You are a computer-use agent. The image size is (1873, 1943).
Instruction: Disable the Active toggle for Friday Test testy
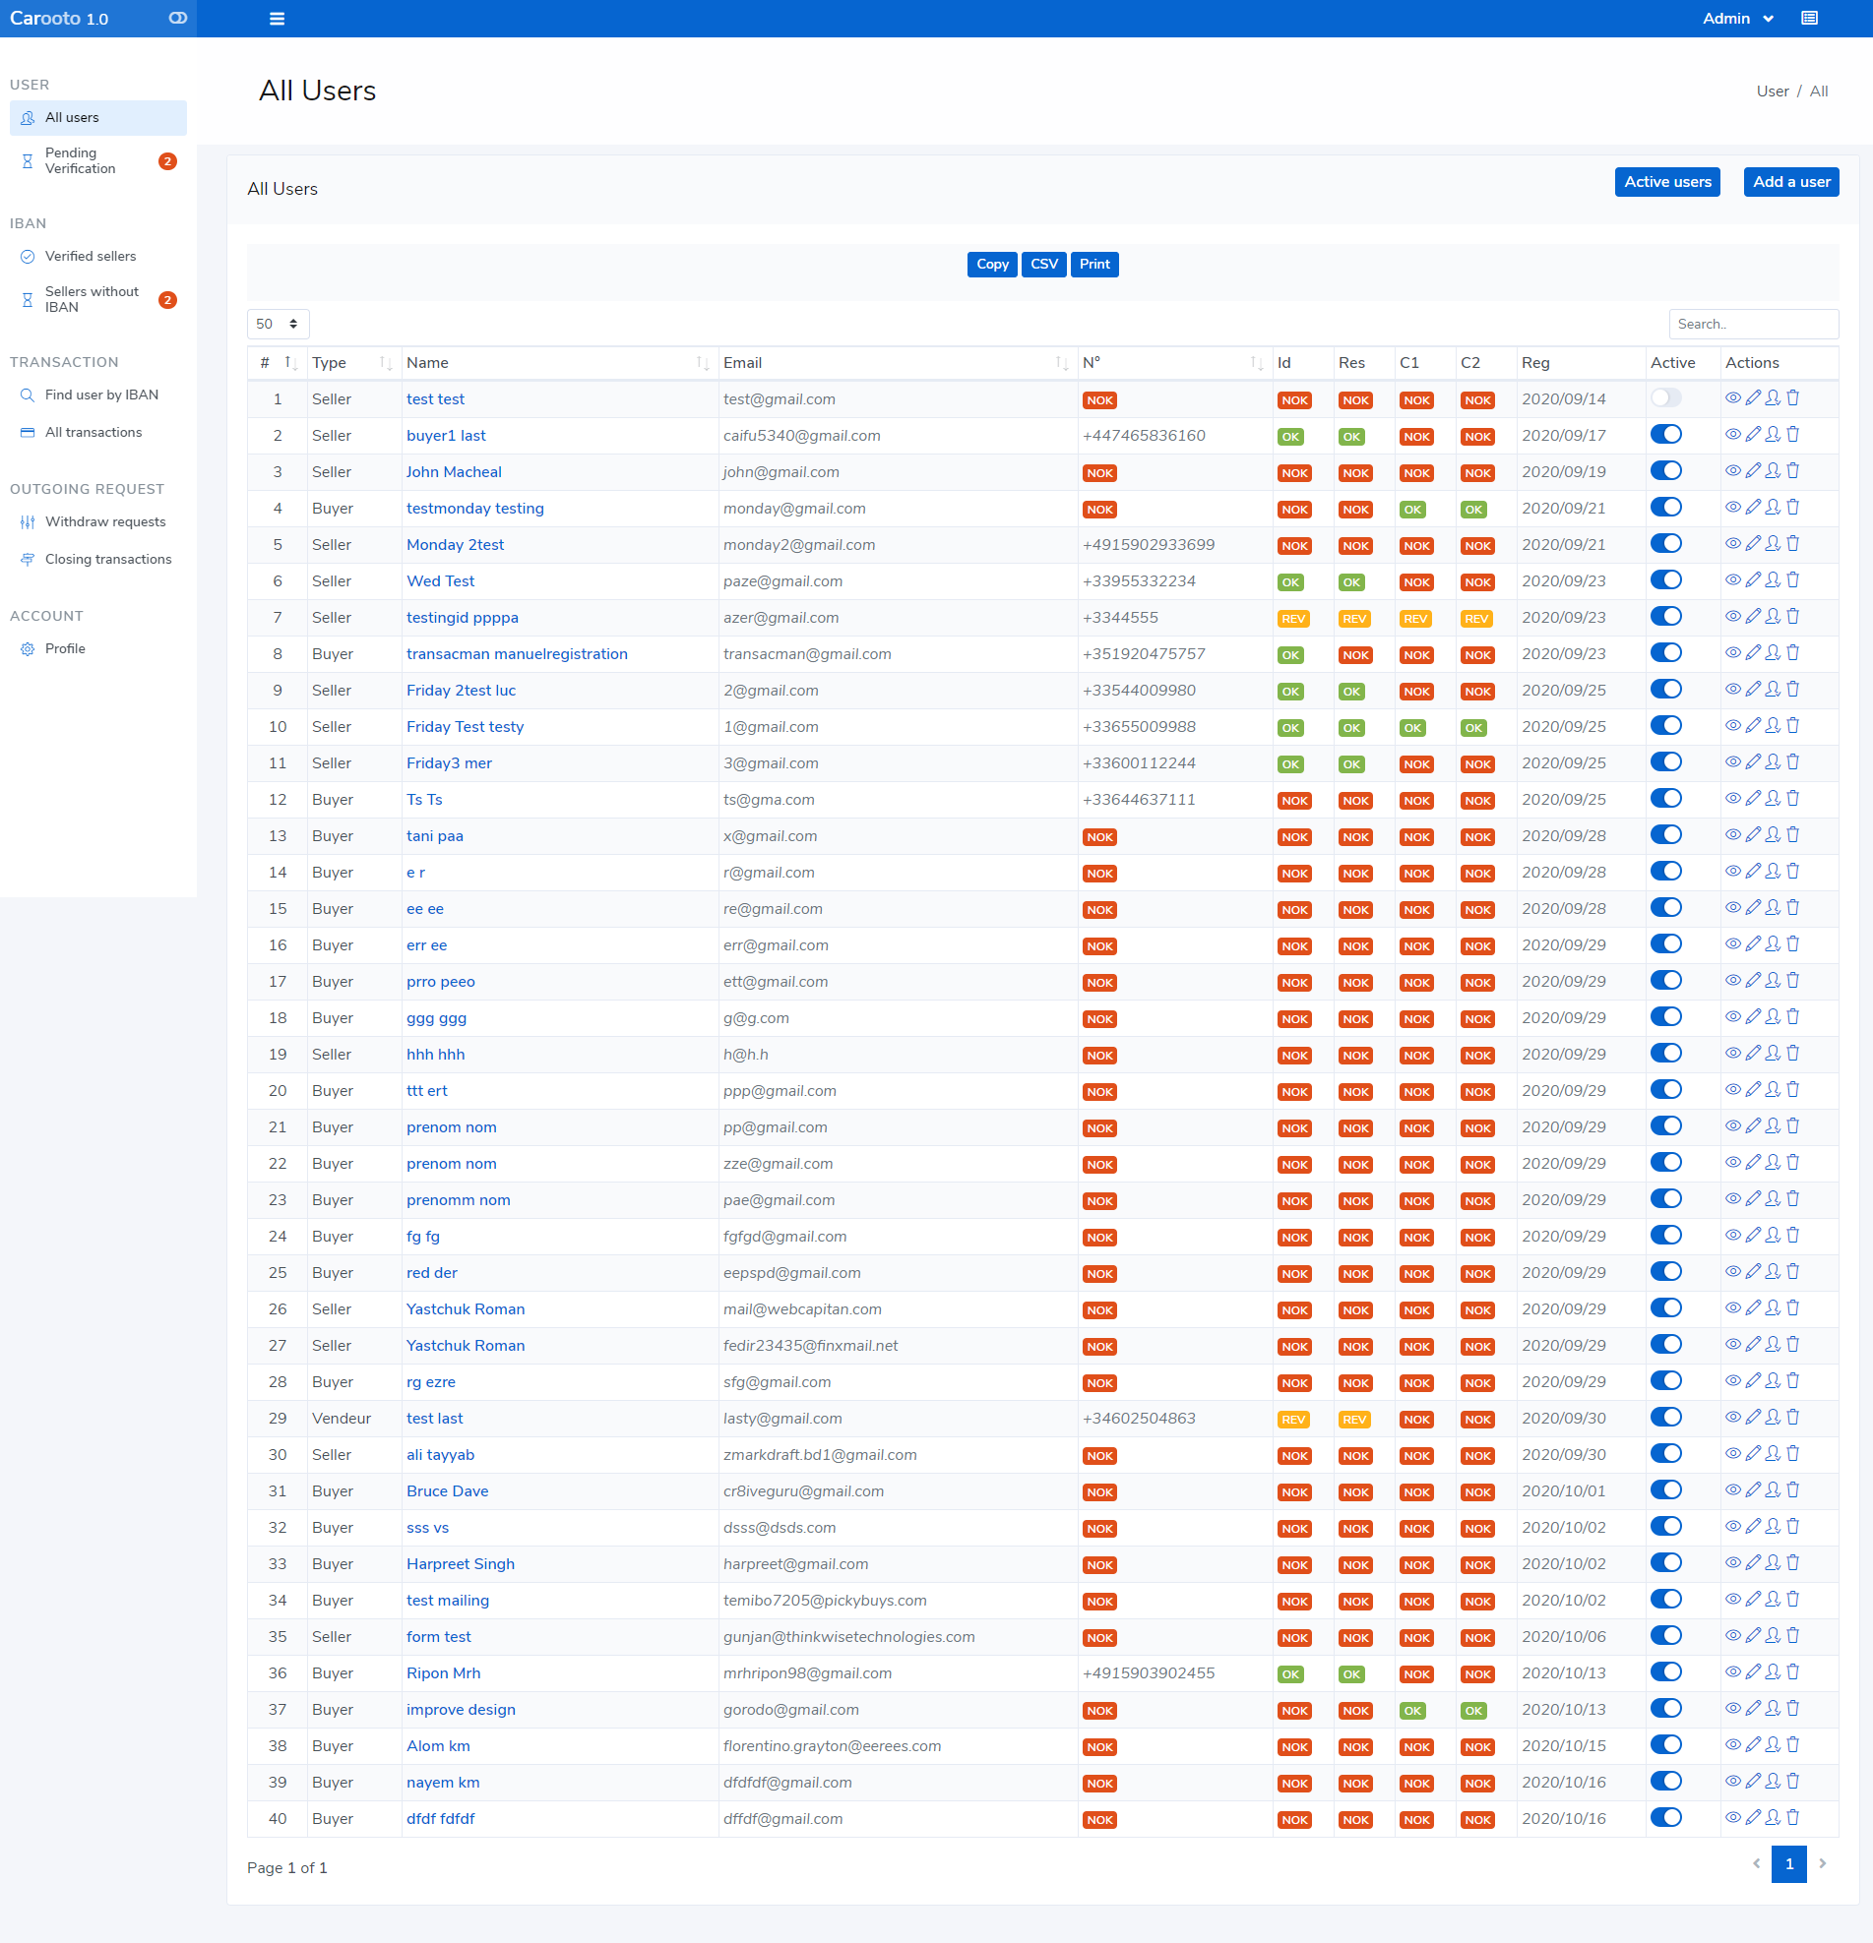point(1665,726)
